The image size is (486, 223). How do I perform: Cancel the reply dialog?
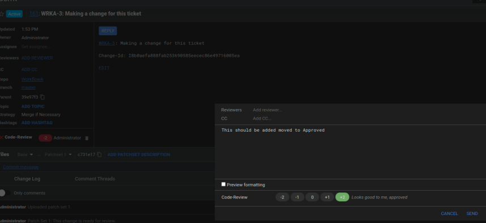(x=449, y=213)
